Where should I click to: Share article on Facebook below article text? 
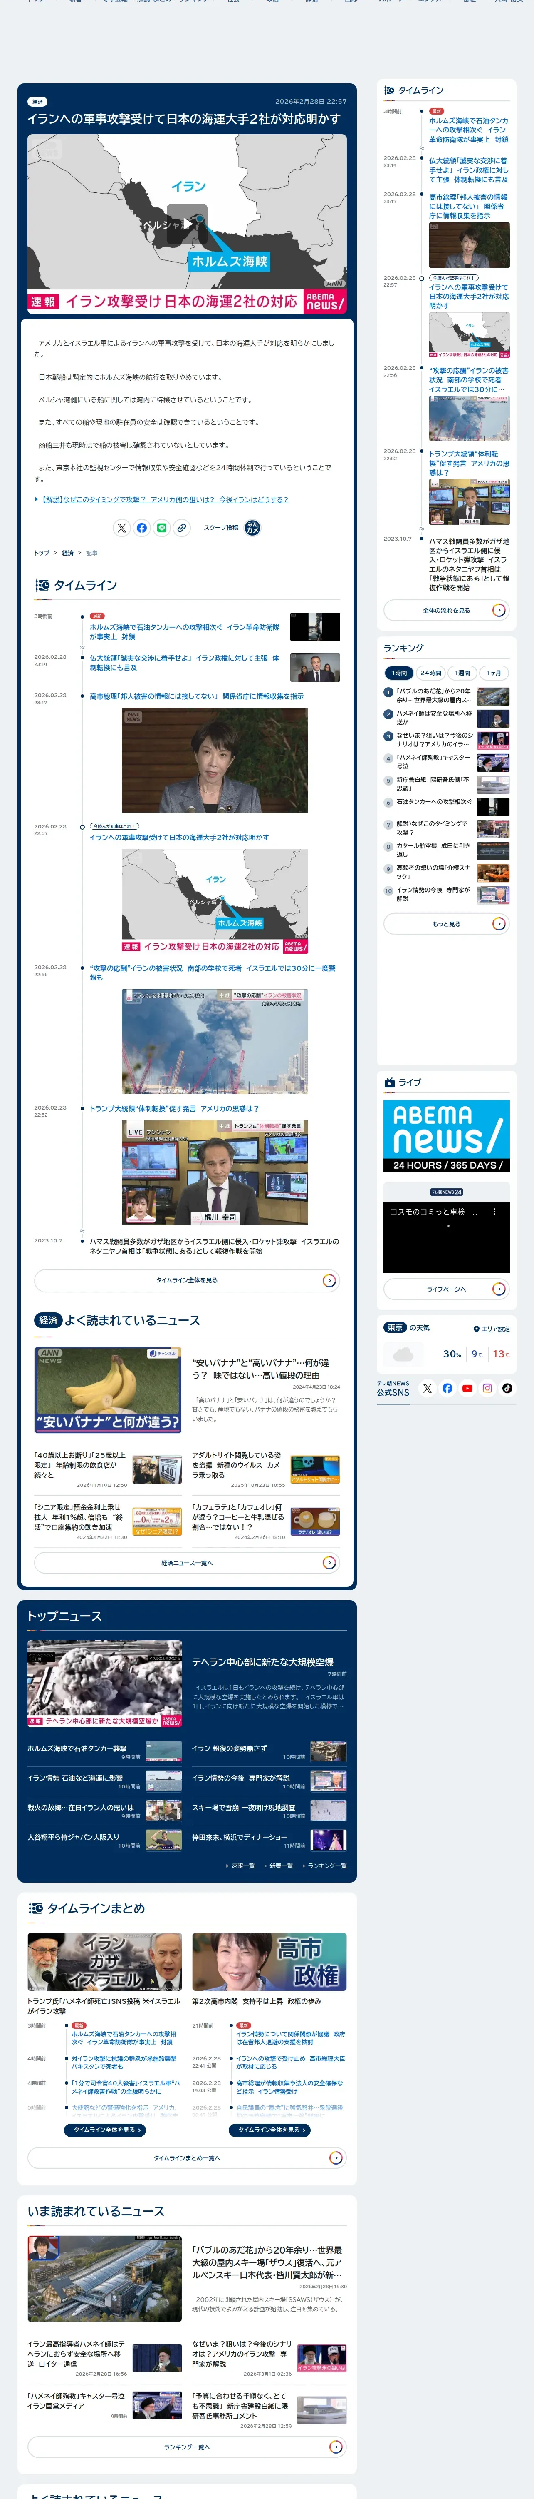(x=141, y=528)
